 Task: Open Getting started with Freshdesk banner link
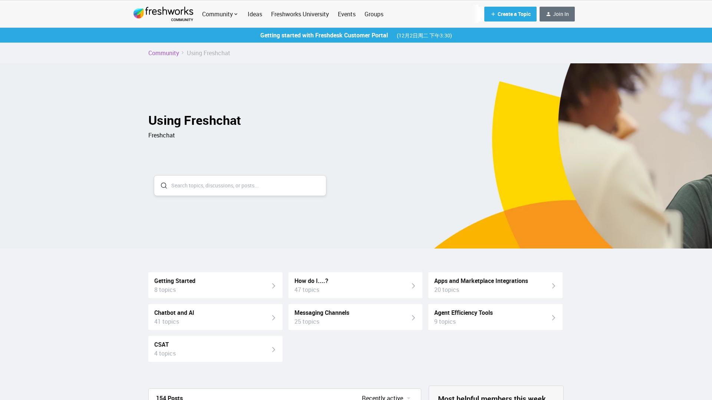pos(324,35)
